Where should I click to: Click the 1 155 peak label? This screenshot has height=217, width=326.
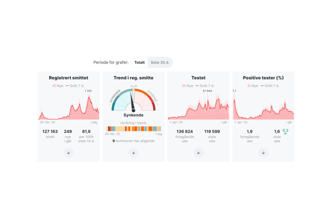tap(88, 91)
